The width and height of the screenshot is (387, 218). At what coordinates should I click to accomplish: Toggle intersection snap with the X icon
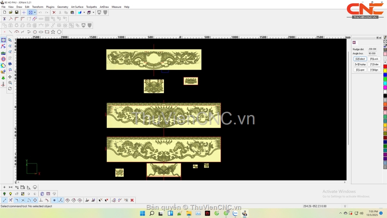(x=23, y=200)
